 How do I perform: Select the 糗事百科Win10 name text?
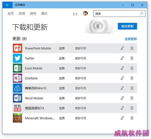coord(36,88)
